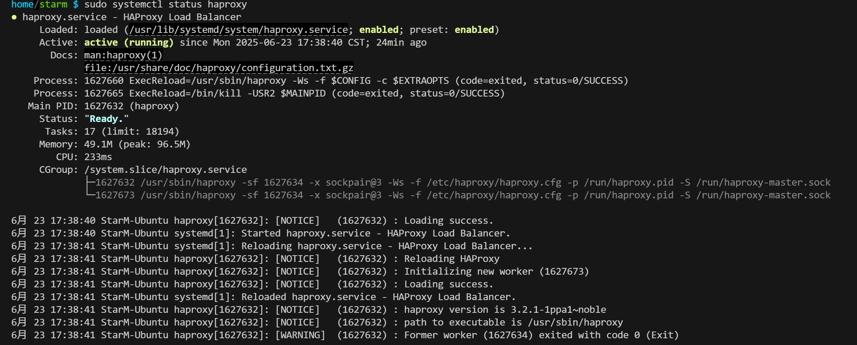This screenshot has width=857, height=345.
Task: Click the 'Initializing new worker (1627673)' log line
Action: [300, 271]
